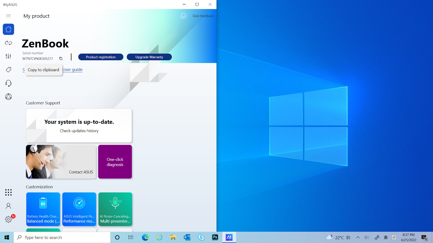Launch Internet Explorer from taskbar
The image size is (433, 243).
159,237
